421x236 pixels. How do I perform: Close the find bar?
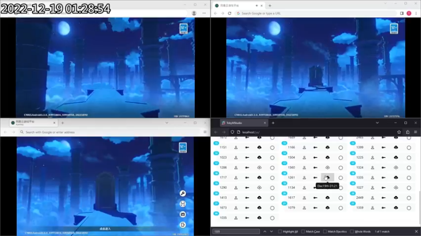pos(416,231)
